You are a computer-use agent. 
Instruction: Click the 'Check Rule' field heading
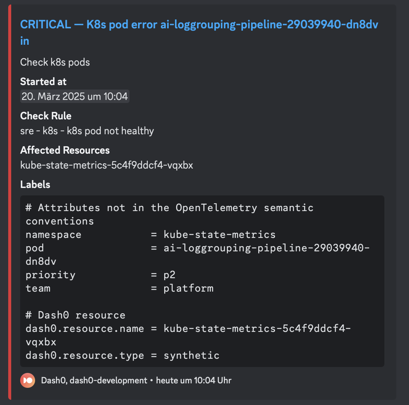tap(46, 116)
